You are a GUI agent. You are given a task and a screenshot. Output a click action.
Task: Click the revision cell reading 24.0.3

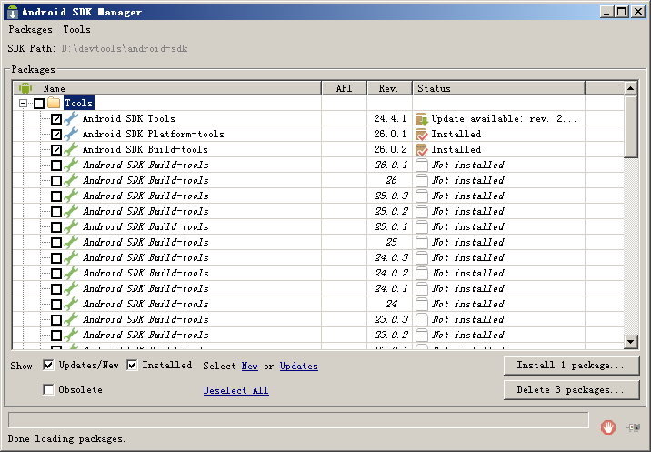coord(391,257)
